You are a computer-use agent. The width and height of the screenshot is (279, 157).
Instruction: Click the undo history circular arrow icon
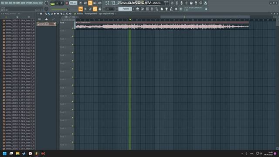(x=172, y=3)
